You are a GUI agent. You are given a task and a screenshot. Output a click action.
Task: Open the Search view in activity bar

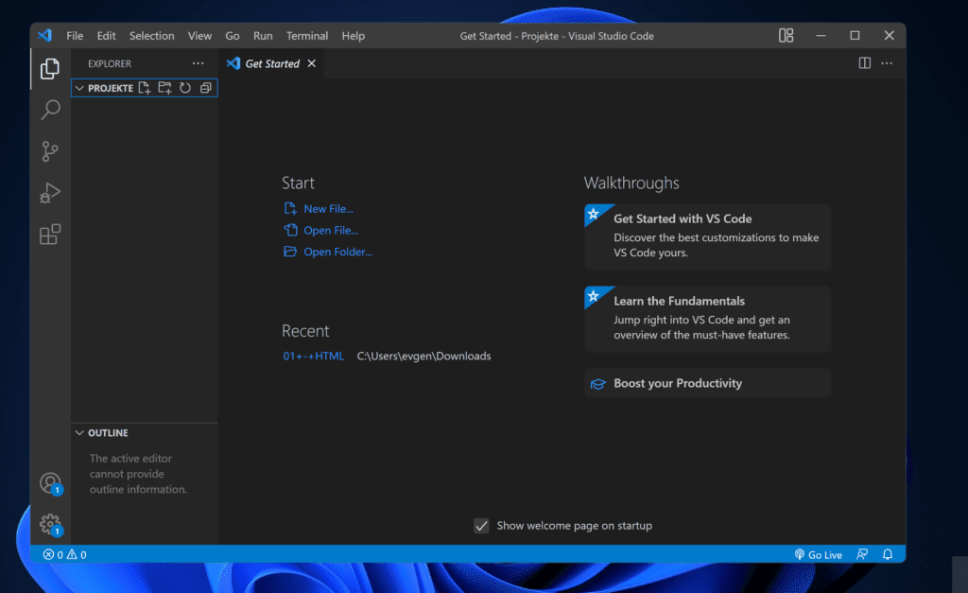tap(50, 111)
